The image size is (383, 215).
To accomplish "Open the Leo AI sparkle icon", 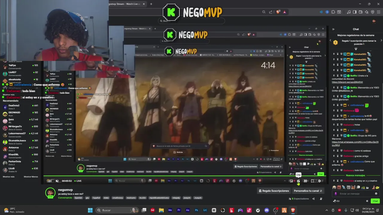I will click(367, 12).
